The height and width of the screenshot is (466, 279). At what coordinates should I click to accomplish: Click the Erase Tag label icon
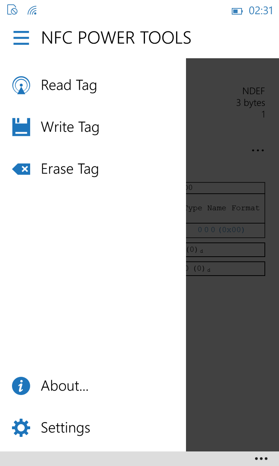pos(21,169)
